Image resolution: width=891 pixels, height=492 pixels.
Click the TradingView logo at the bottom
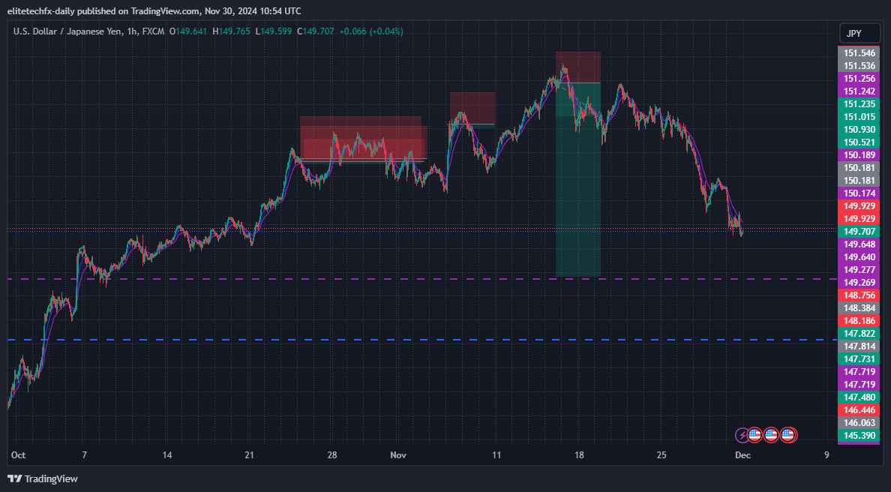click(x=43, y=479)
